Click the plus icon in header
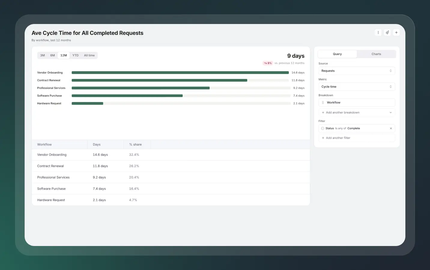Image resolution: width=430 pixels, height=270 pixels. pyautogui.click(x=396, y=32)
